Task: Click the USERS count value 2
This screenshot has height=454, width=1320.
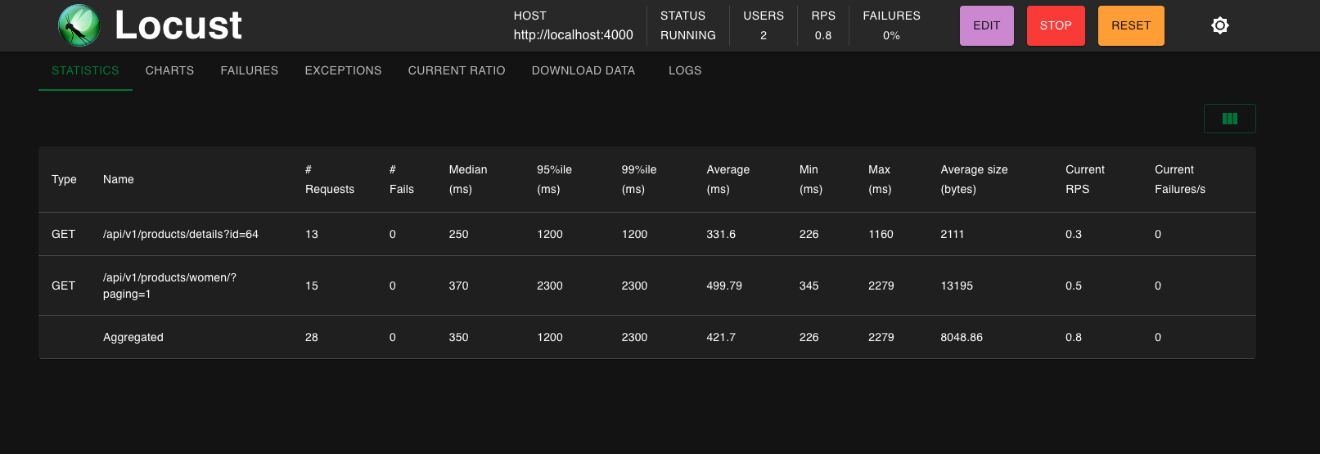Action: click(x=764, y=35)
